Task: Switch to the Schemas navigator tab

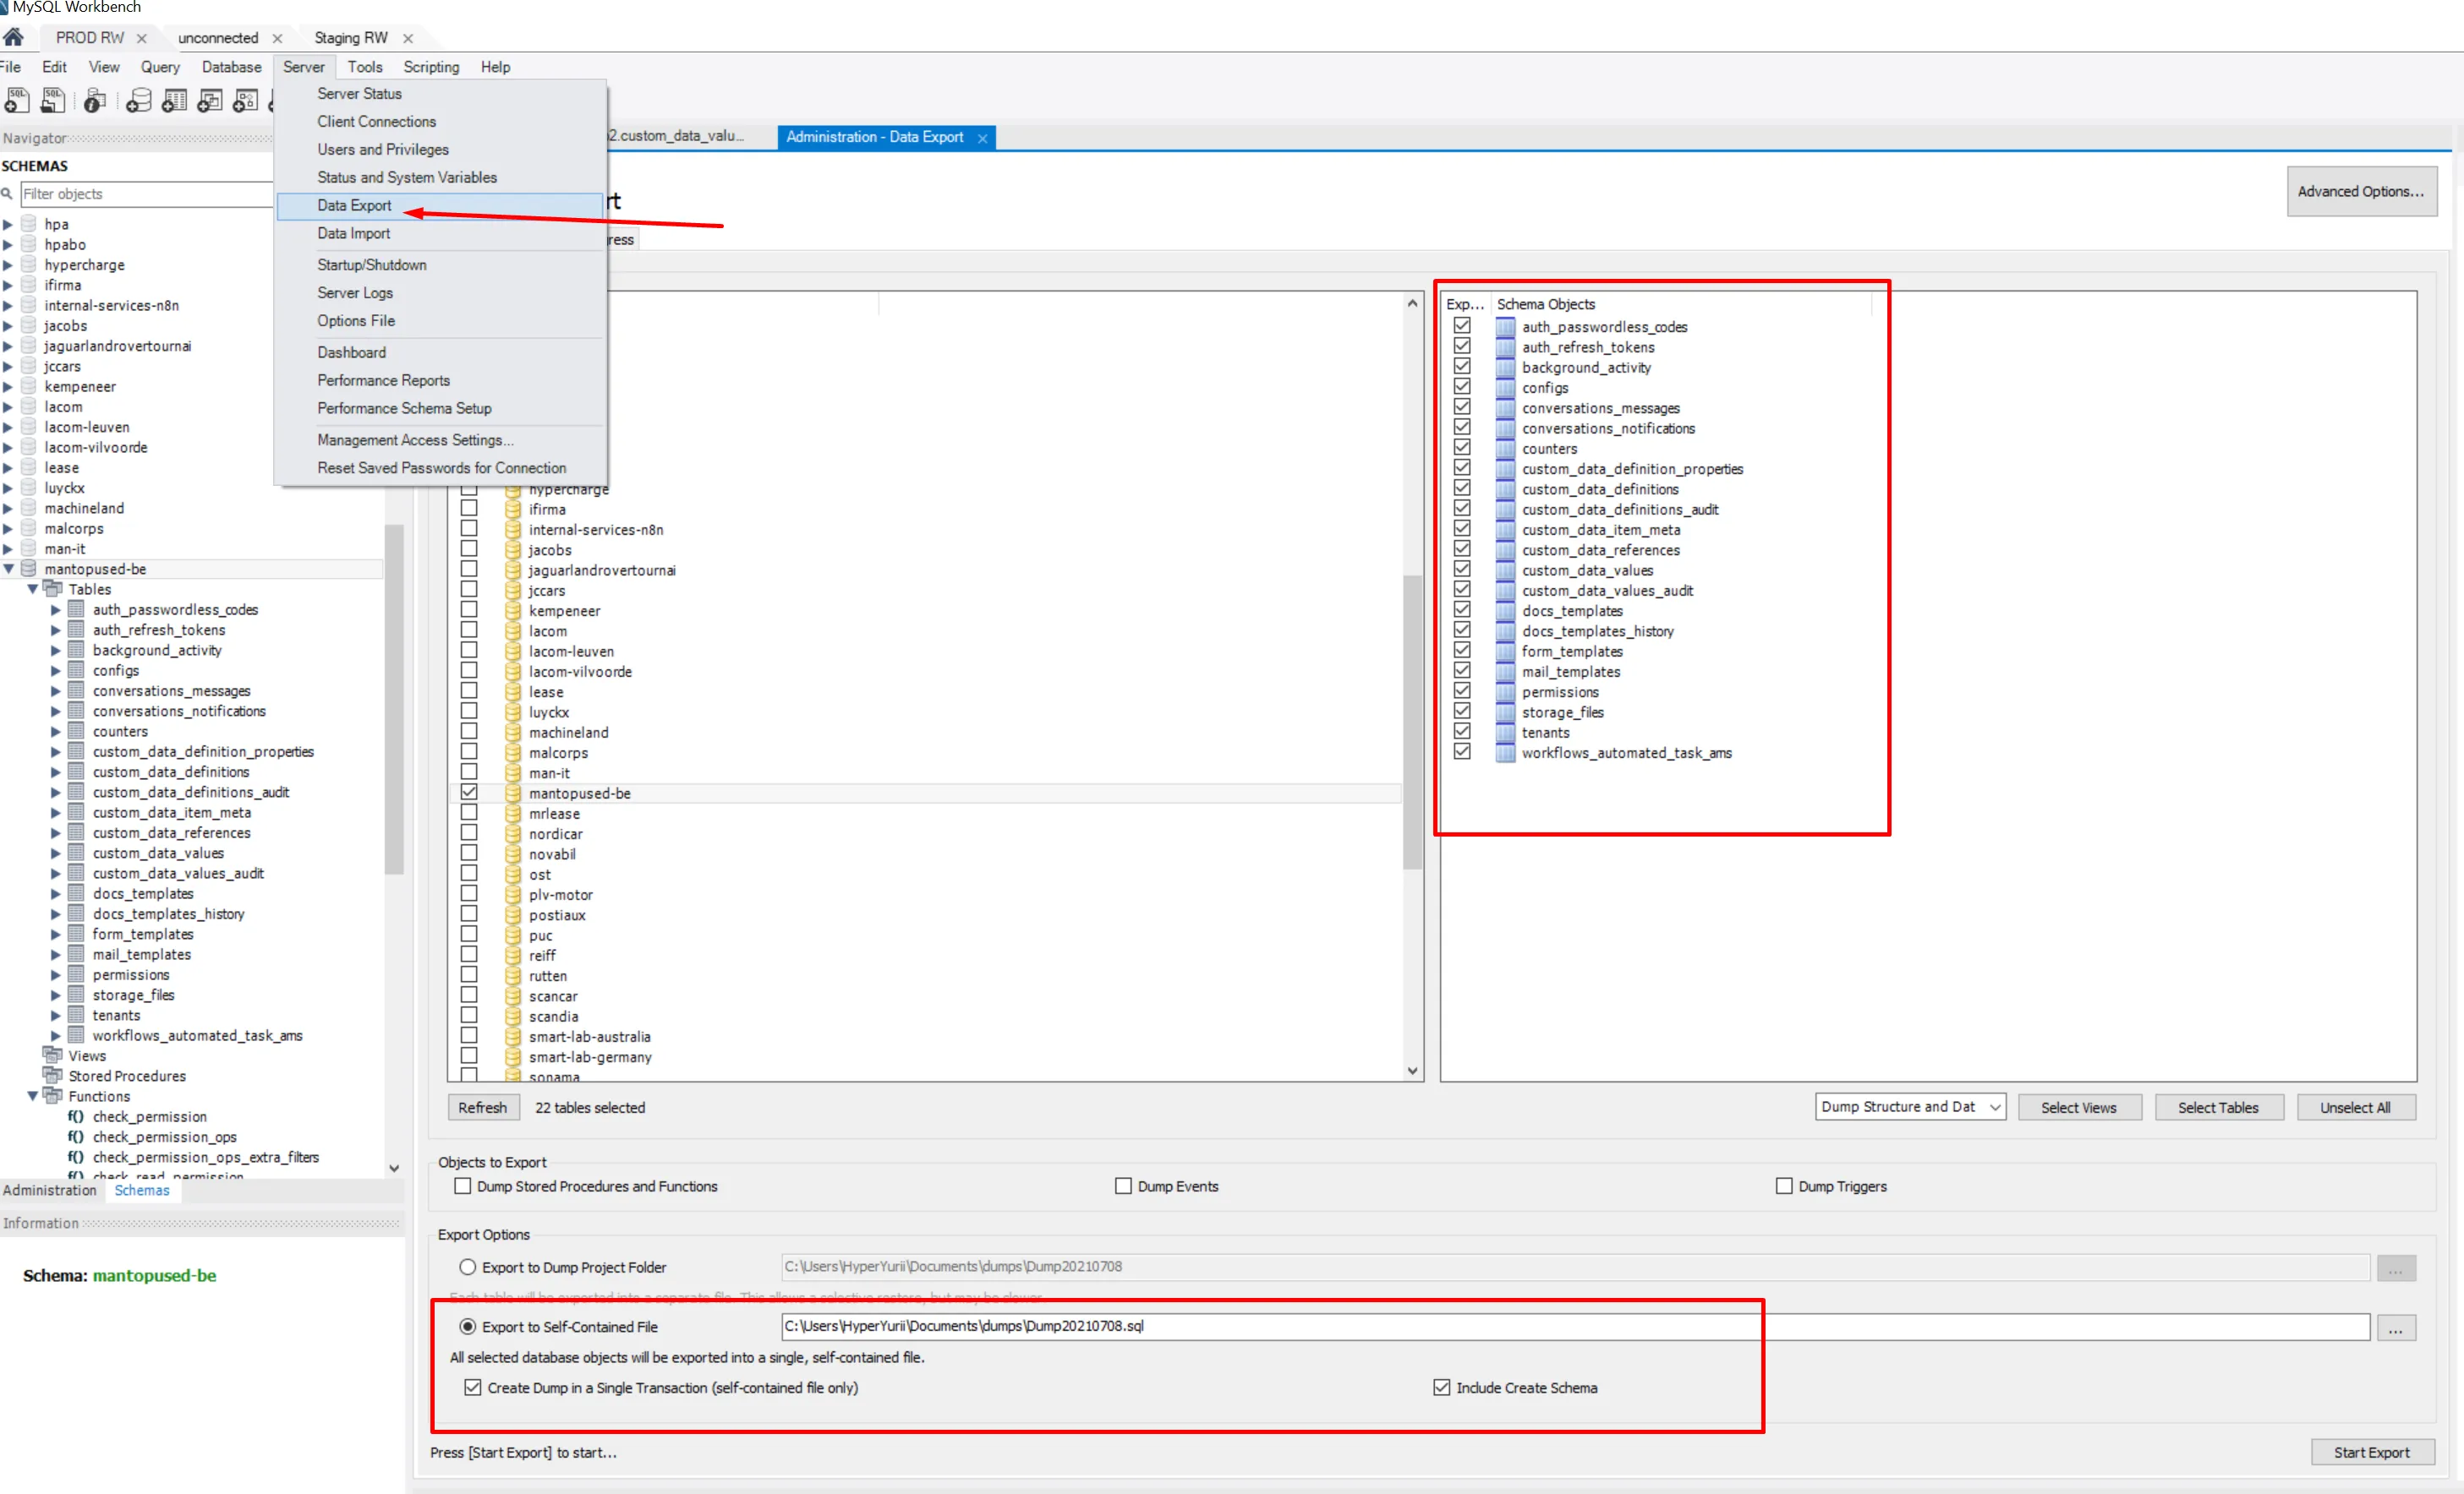Action: 142,1190
